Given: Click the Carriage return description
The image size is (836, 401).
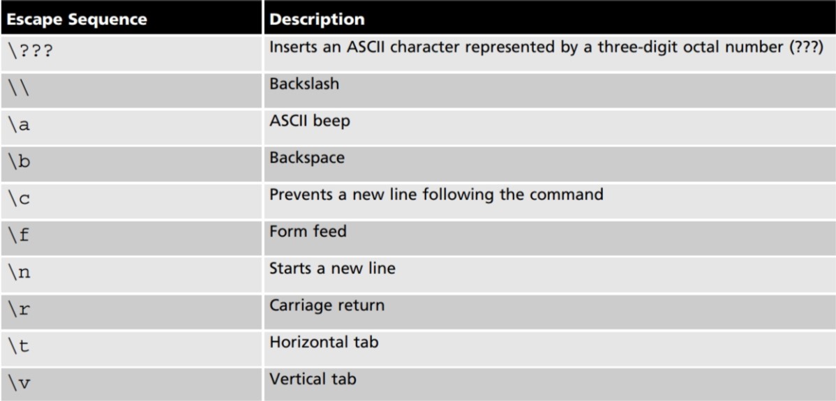Looking at the screenshot, I should click(327, 305).
